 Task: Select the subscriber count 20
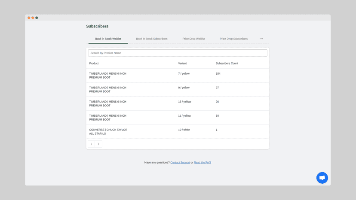(217, 102)
